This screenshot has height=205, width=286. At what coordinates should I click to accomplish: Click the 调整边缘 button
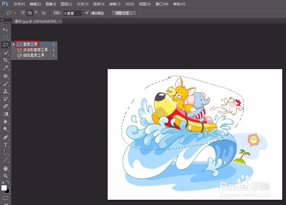(124, 13)
